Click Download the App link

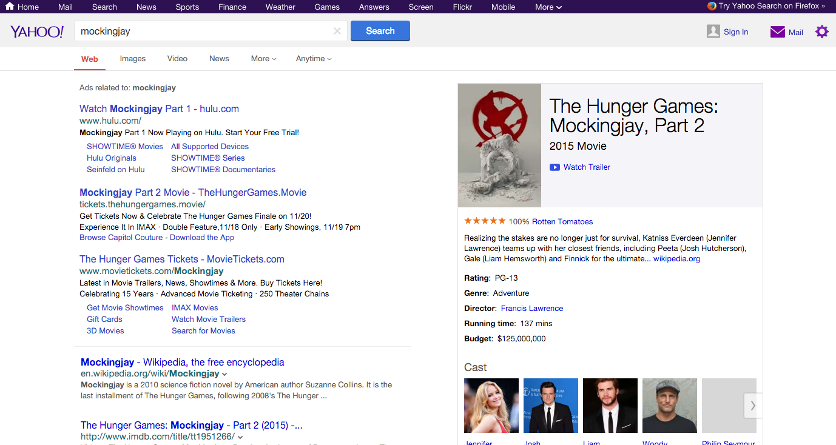202,238
